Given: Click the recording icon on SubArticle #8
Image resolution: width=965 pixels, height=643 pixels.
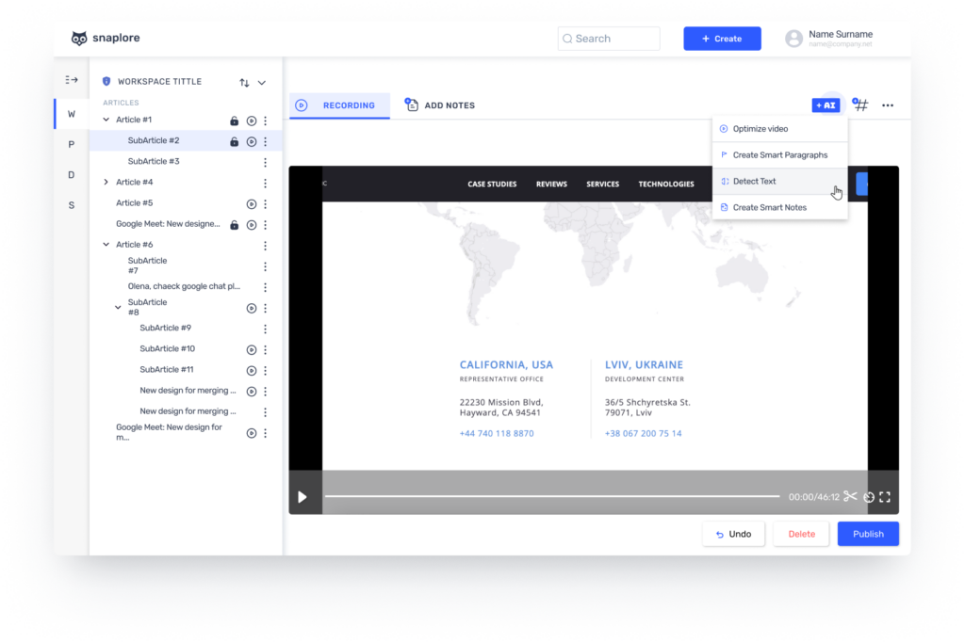Looking at the screenshot, I should pyautogui.click(x=251, y=309).
